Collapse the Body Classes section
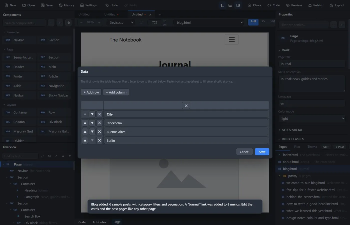Screen dimensions: 350x225 point(292,139)
